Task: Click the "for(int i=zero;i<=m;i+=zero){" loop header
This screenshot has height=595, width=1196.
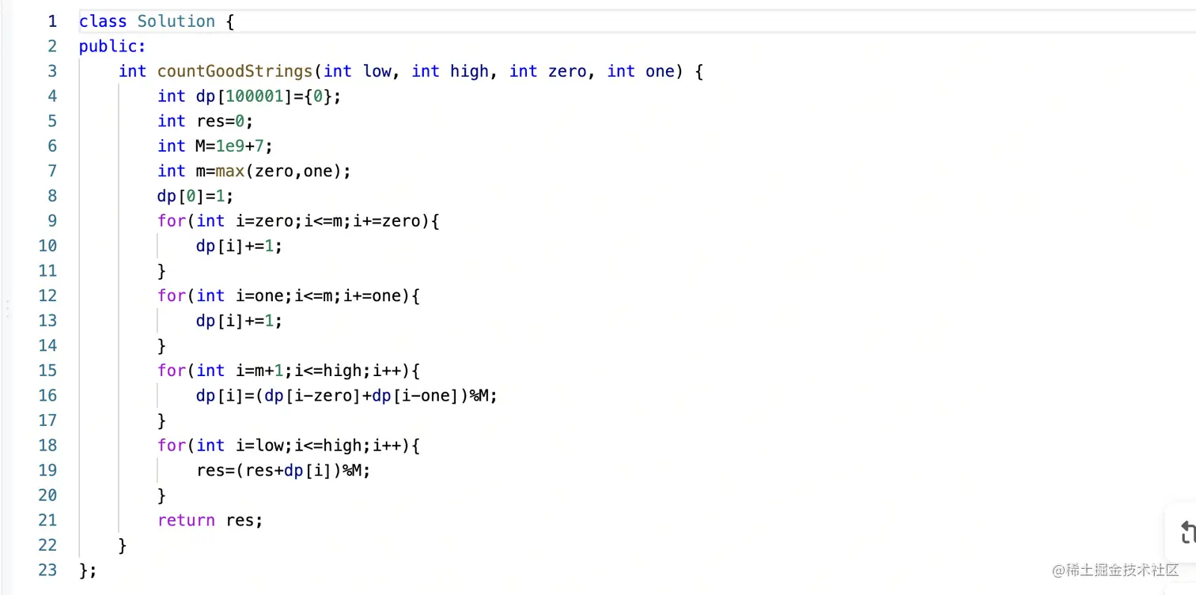Action: pyautogui.click(x=298, y=221)
